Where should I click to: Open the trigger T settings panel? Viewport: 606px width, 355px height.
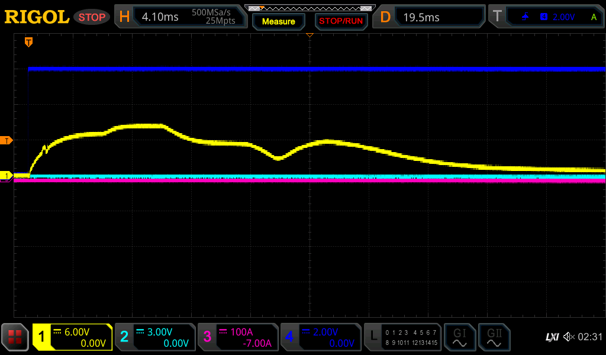(x=545, y=17)
